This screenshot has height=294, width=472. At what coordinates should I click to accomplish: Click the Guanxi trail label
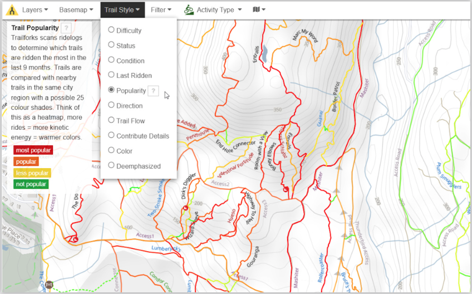pos(320,119)
